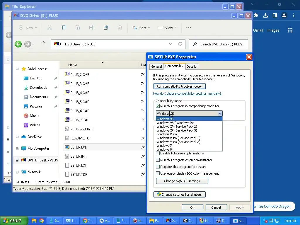Viewport: 300px width, 225px height.
Task: Select SETUP.INI file
Action: coord(78,156)
